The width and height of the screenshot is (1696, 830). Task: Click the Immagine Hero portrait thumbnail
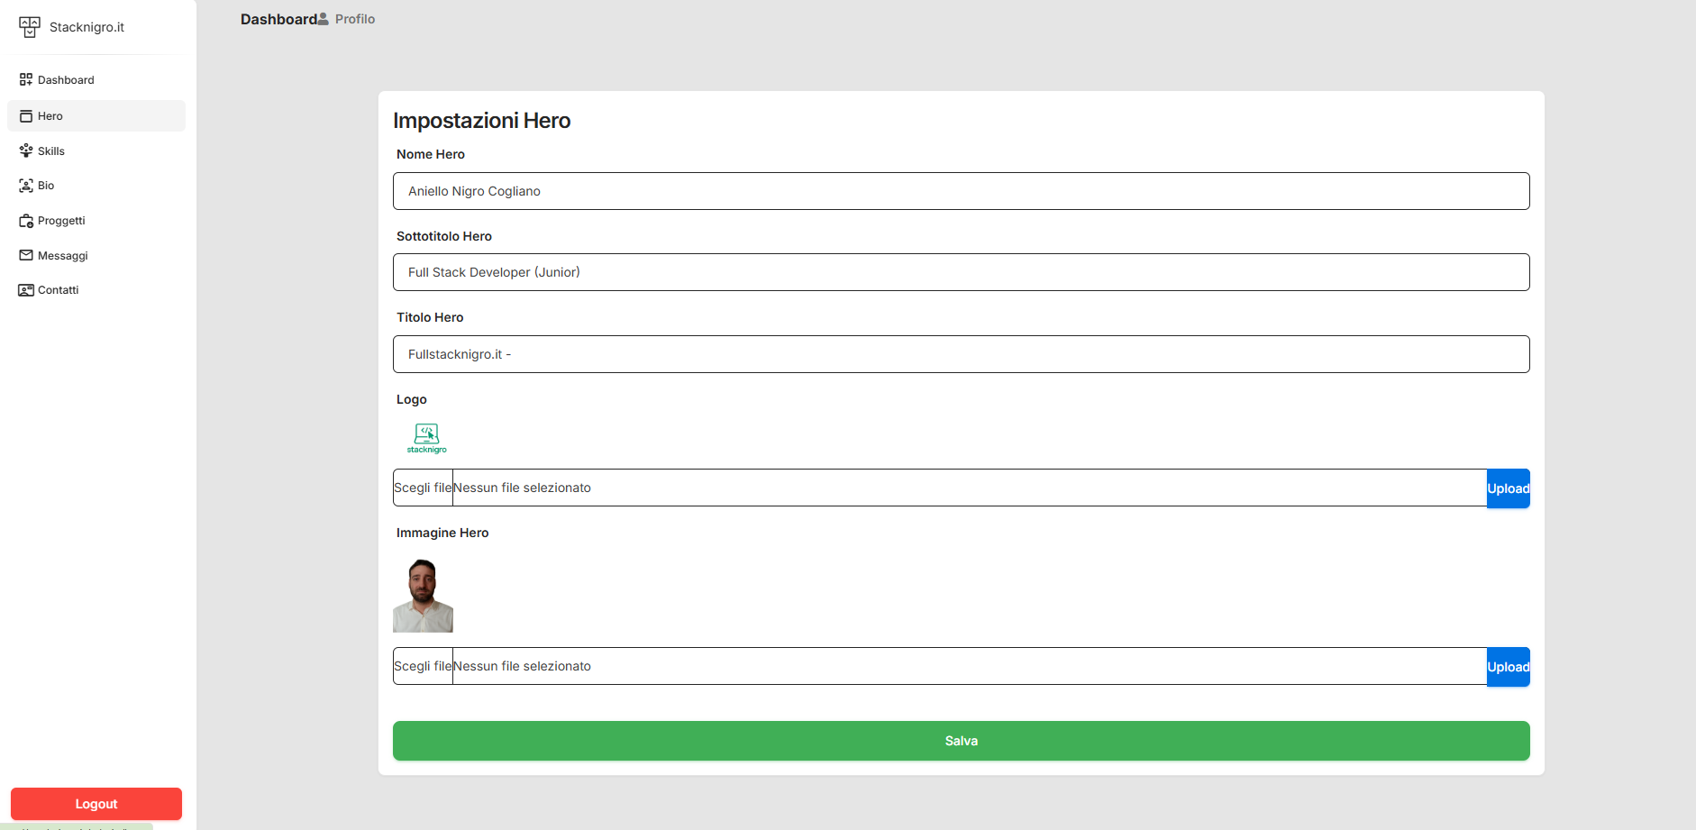click(x=423, y=596)
